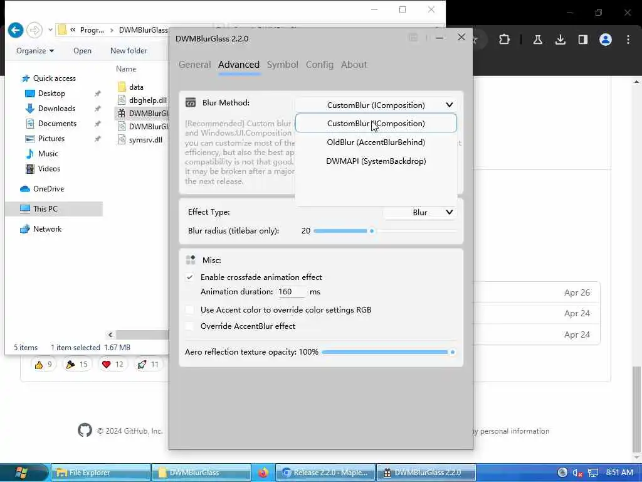The width and height of the screenshot is (642, 482).
Task: Open the browser three-dot menu
Action: coord(628,40)
